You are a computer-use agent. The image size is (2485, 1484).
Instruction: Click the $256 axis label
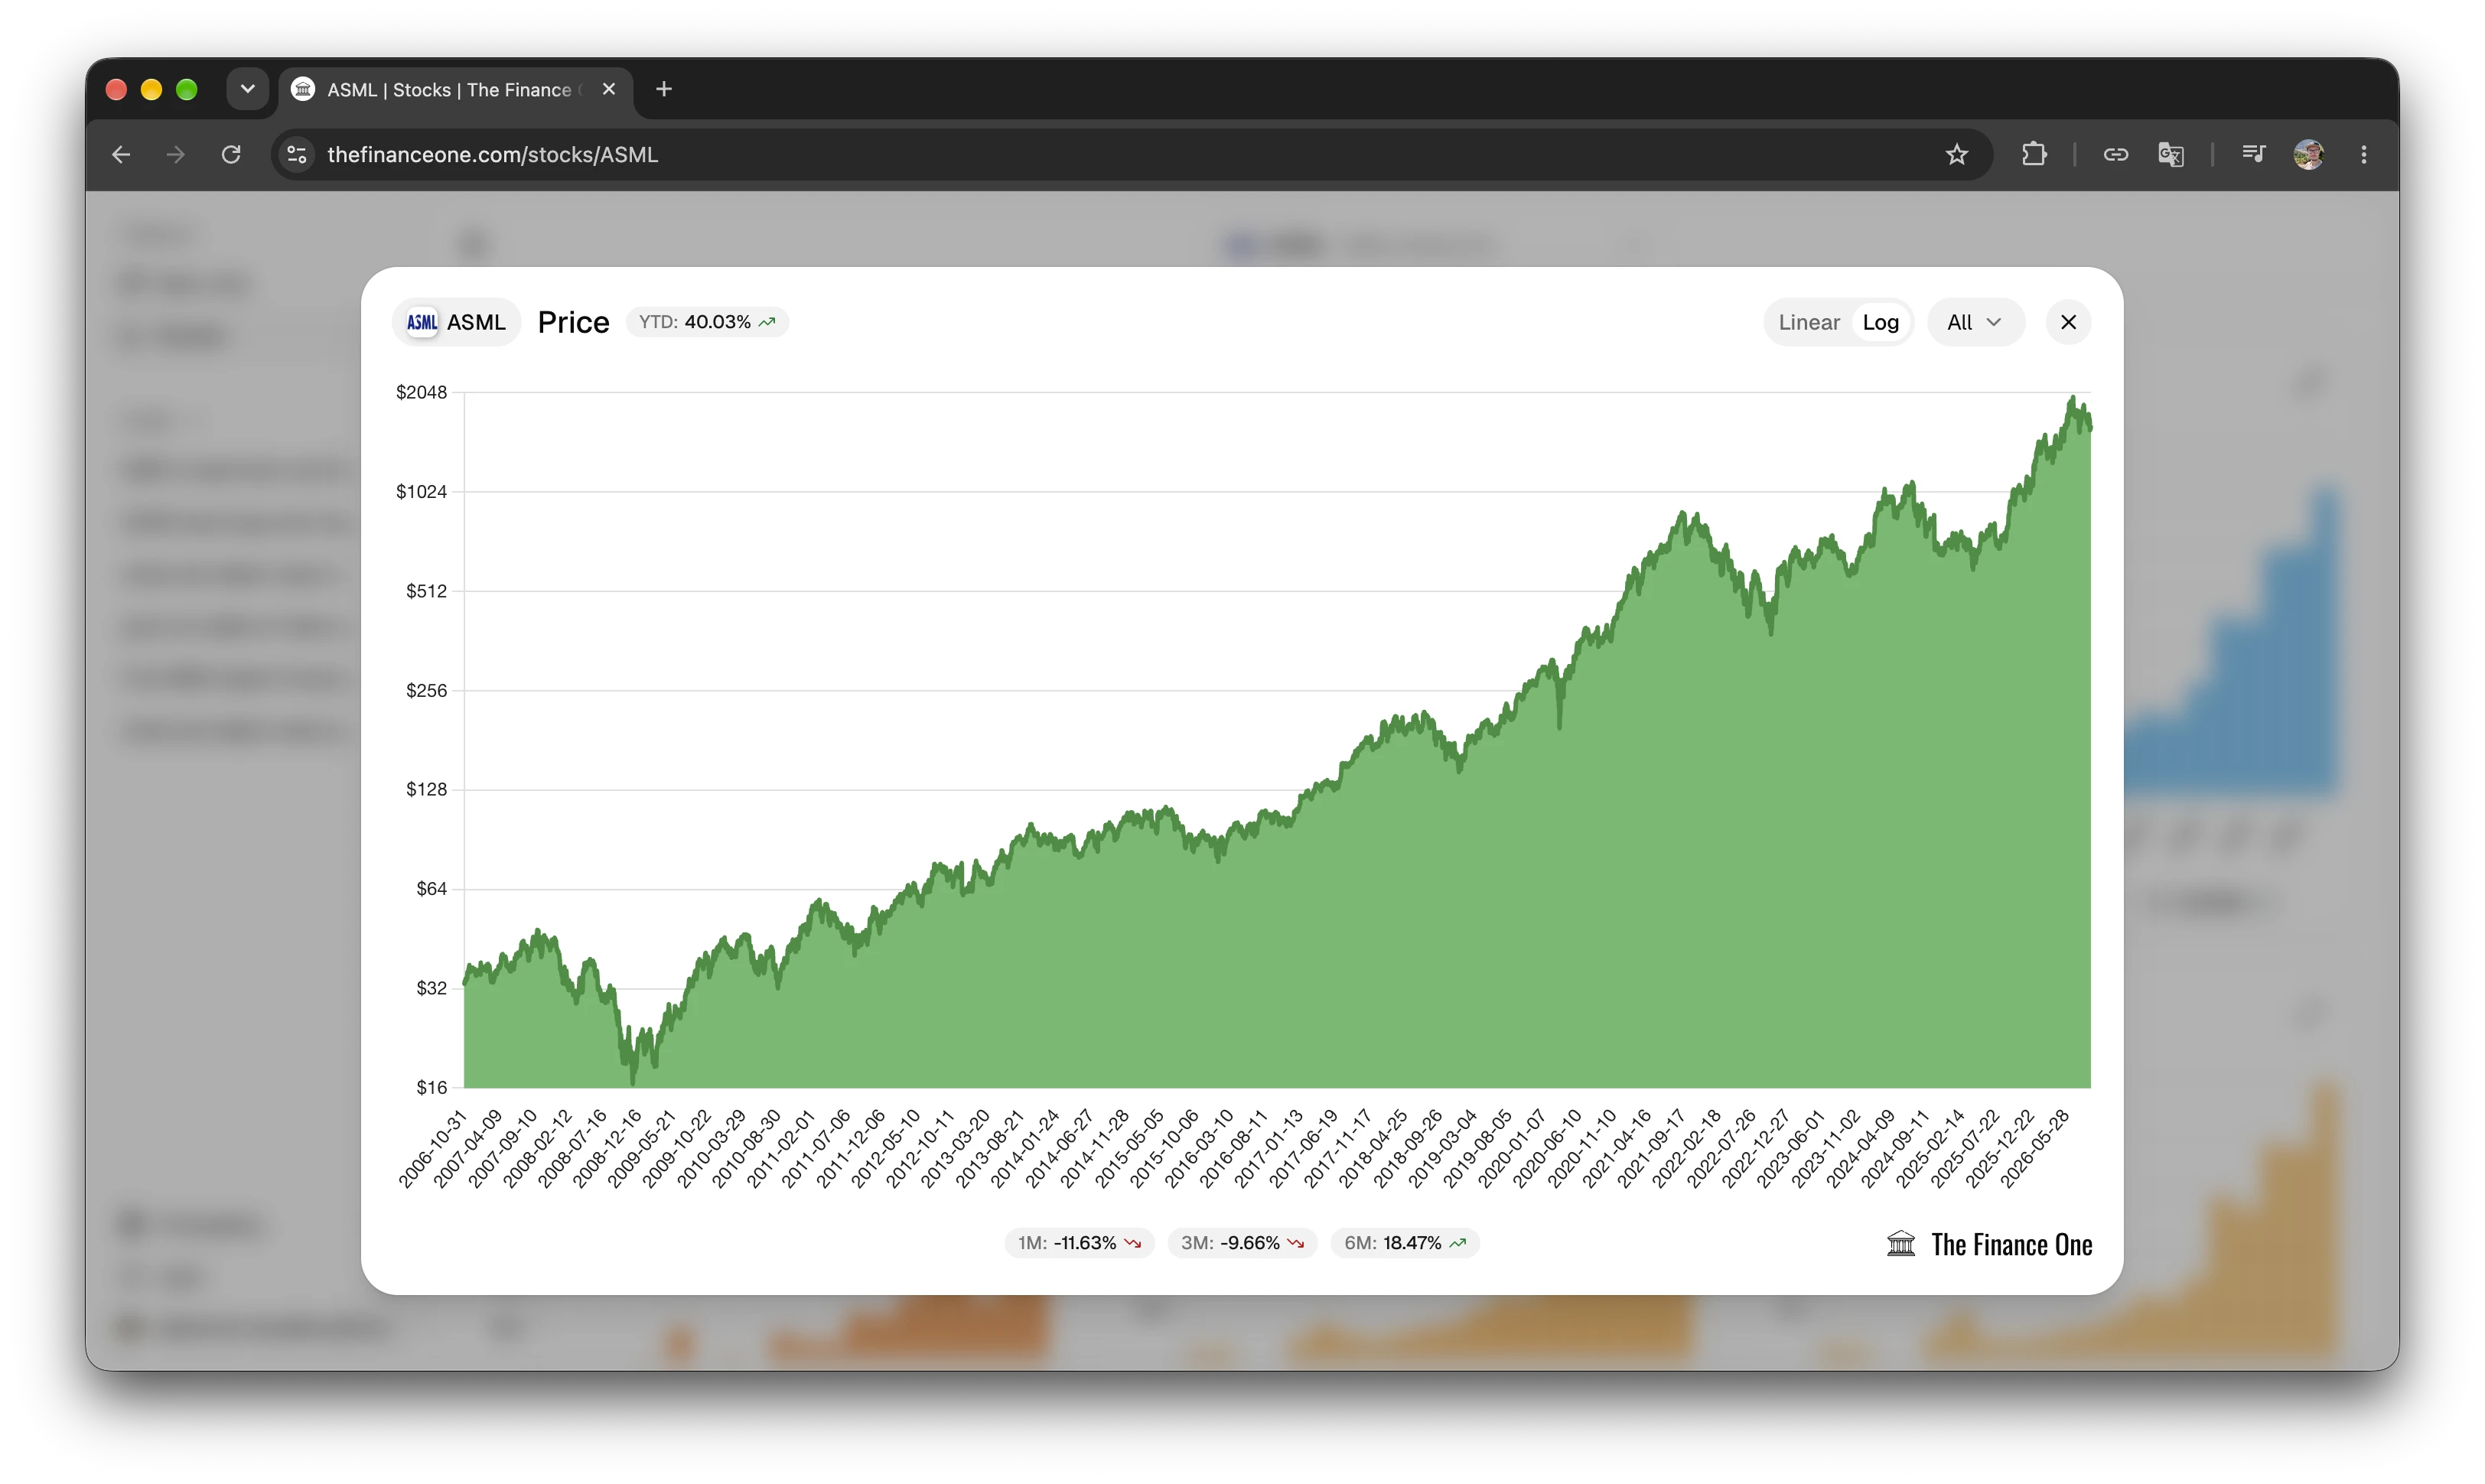pos(426,690)
